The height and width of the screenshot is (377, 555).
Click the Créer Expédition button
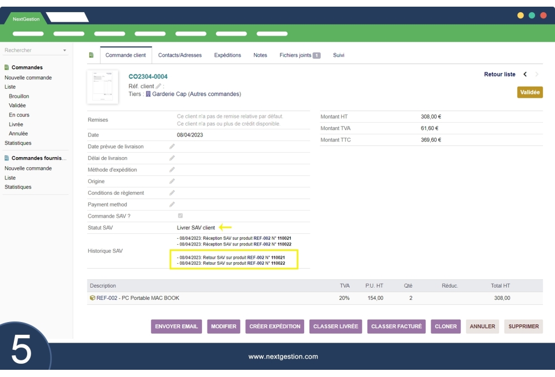(x=275, y=326)
